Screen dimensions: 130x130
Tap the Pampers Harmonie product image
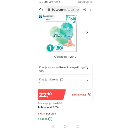[61, 37]
